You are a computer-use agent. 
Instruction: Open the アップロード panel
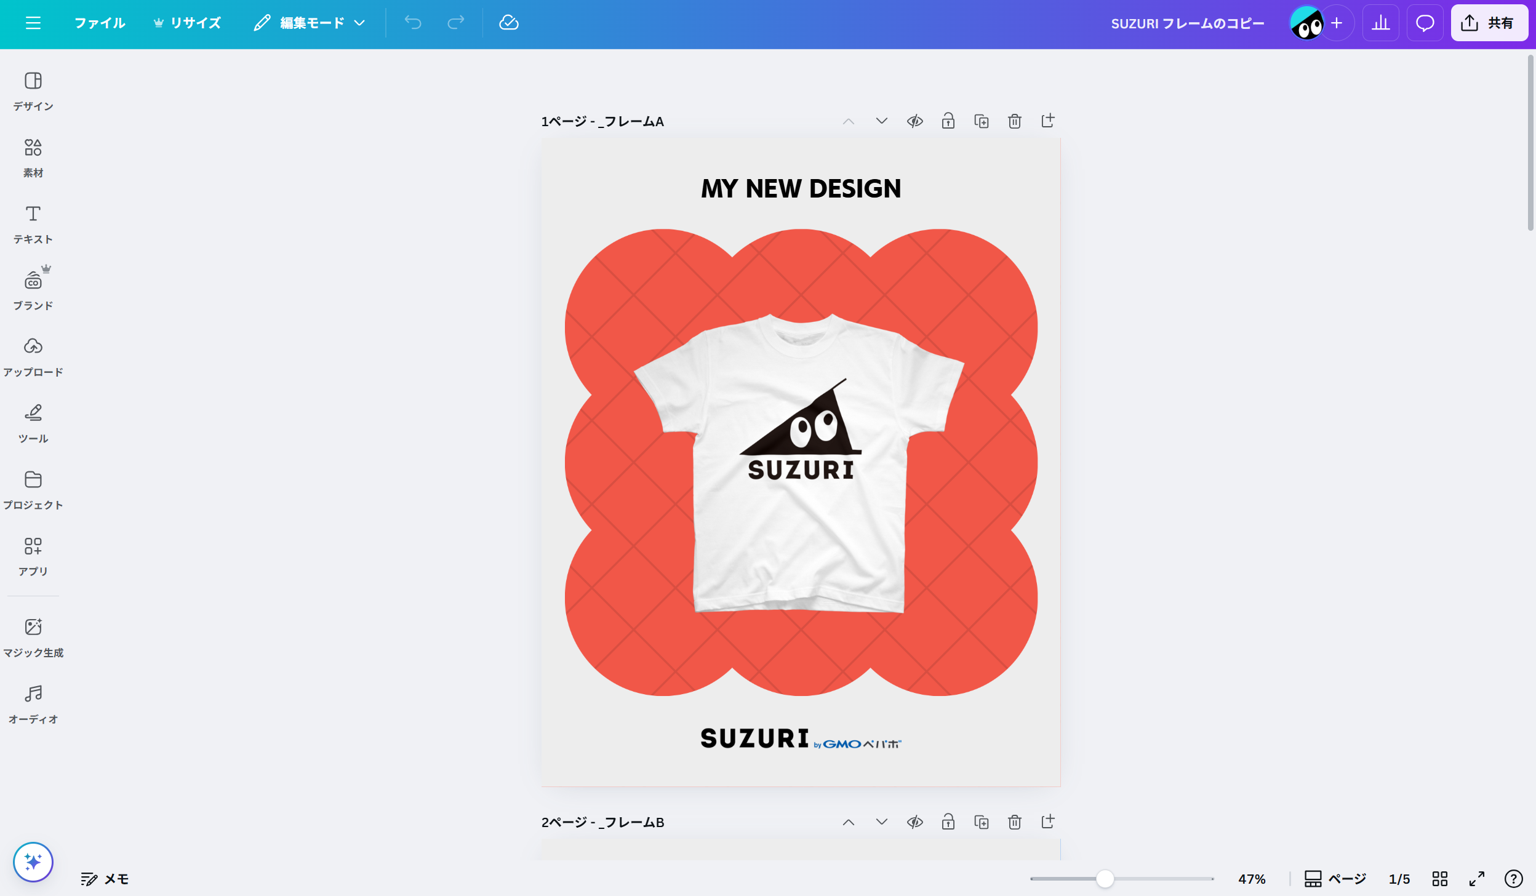33,357
